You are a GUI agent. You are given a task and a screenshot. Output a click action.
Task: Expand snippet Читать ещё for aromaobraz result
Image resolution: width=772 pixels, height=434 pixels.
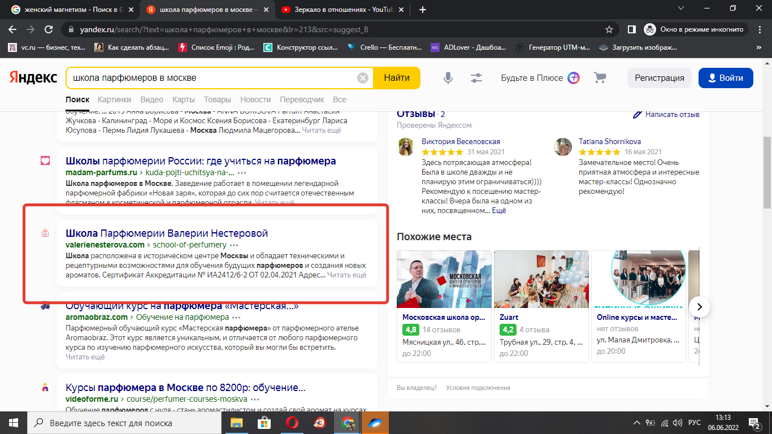(x=85, y=357)
